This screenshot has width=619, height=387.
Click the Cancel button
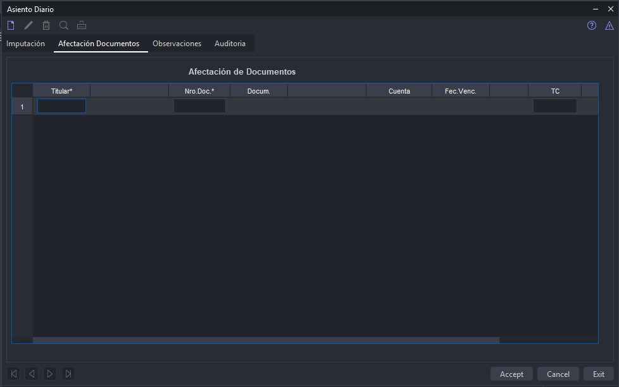[x=558, y=374]
